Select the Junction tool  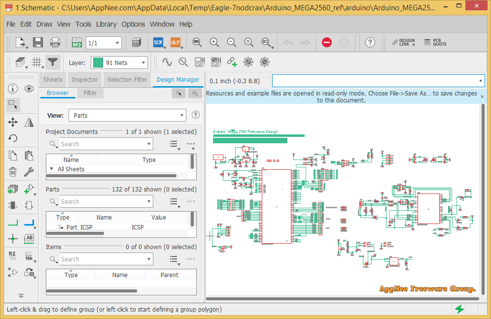pos(12,239)
